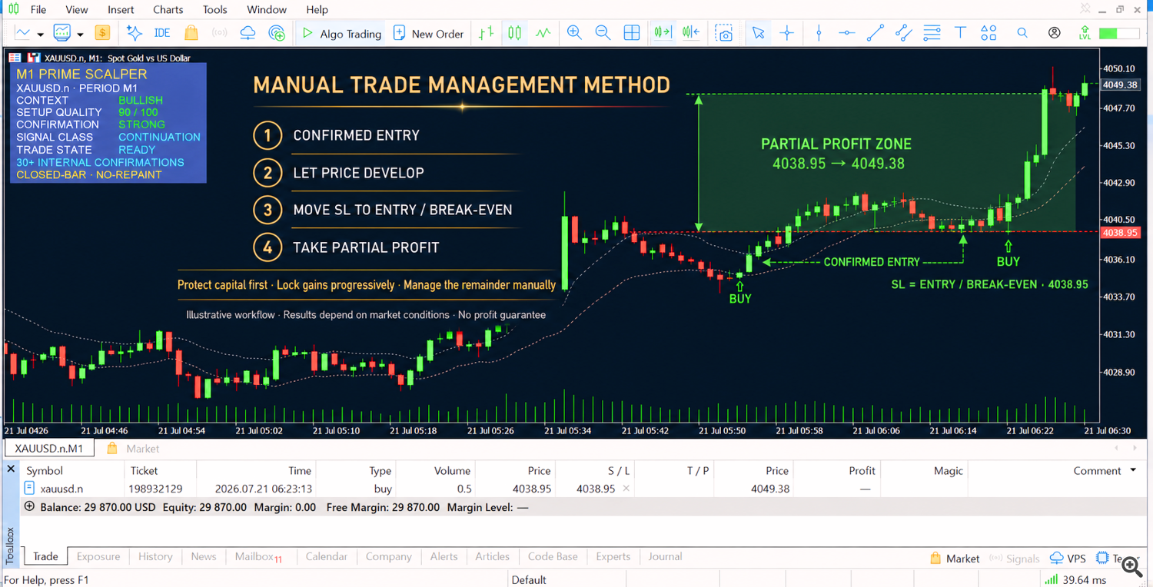Switch to the Experts tab
Screen dimensions: 1153x587
click(x=613, y=556)
